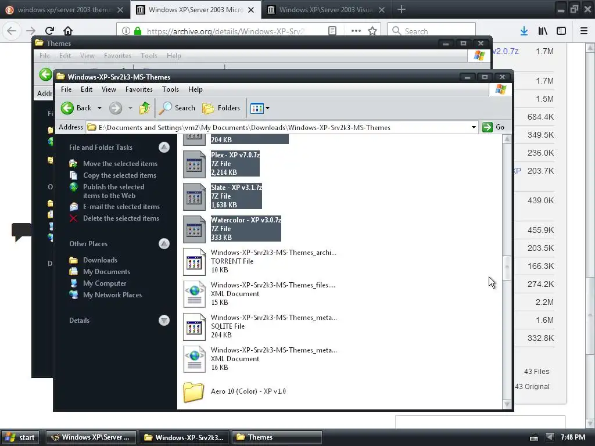Viewport: 595px width, 446px height.
Task: Open the Tools menu in front window
Action: click(170, 89)
